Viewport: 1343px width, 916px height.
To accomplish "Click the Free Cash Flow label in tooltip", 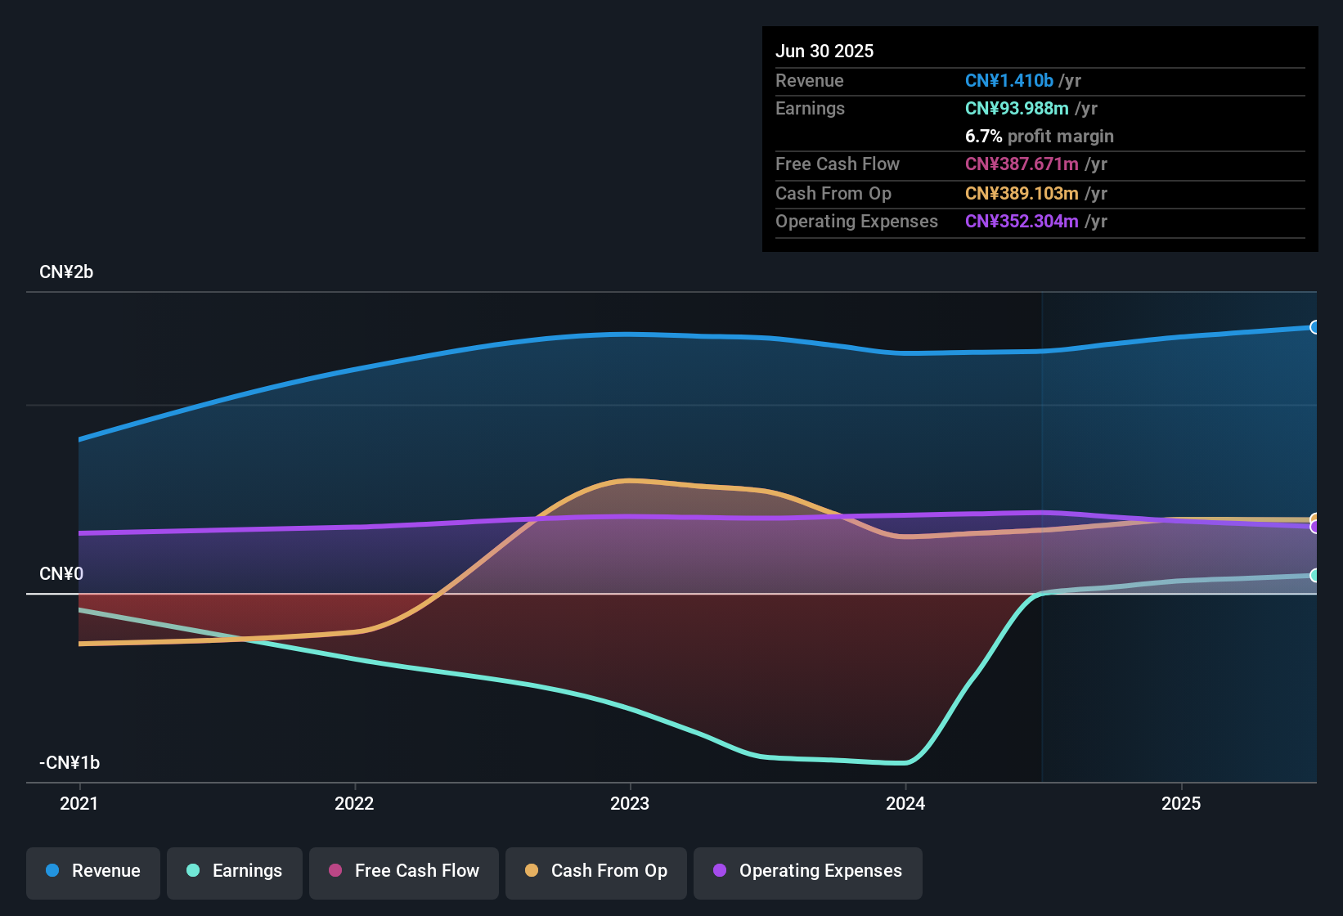I will pyautogui.click(x=838, y=164).
